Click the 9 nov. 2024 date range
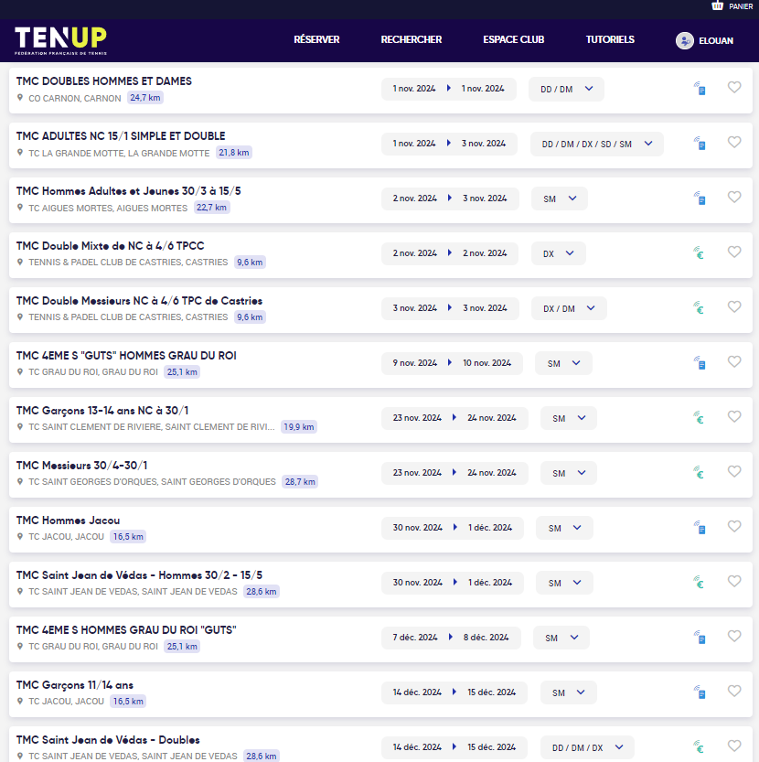Screen dimensions: 759x762 point(452,363)
